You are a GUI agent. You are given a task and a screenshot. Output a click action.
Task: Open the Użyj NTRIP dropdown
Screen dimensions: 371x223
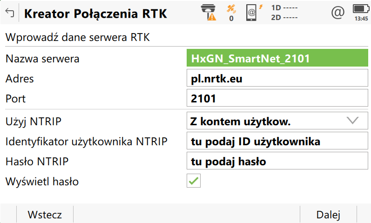point(277,121)
